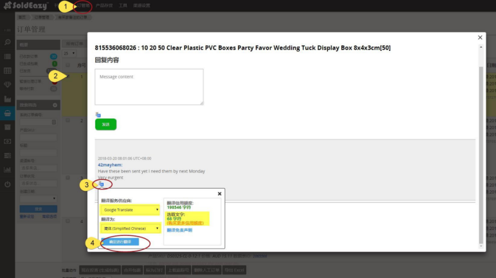Open the record ID link 2865566
This screenshot has height=278, width=496.
pos(259,256)
